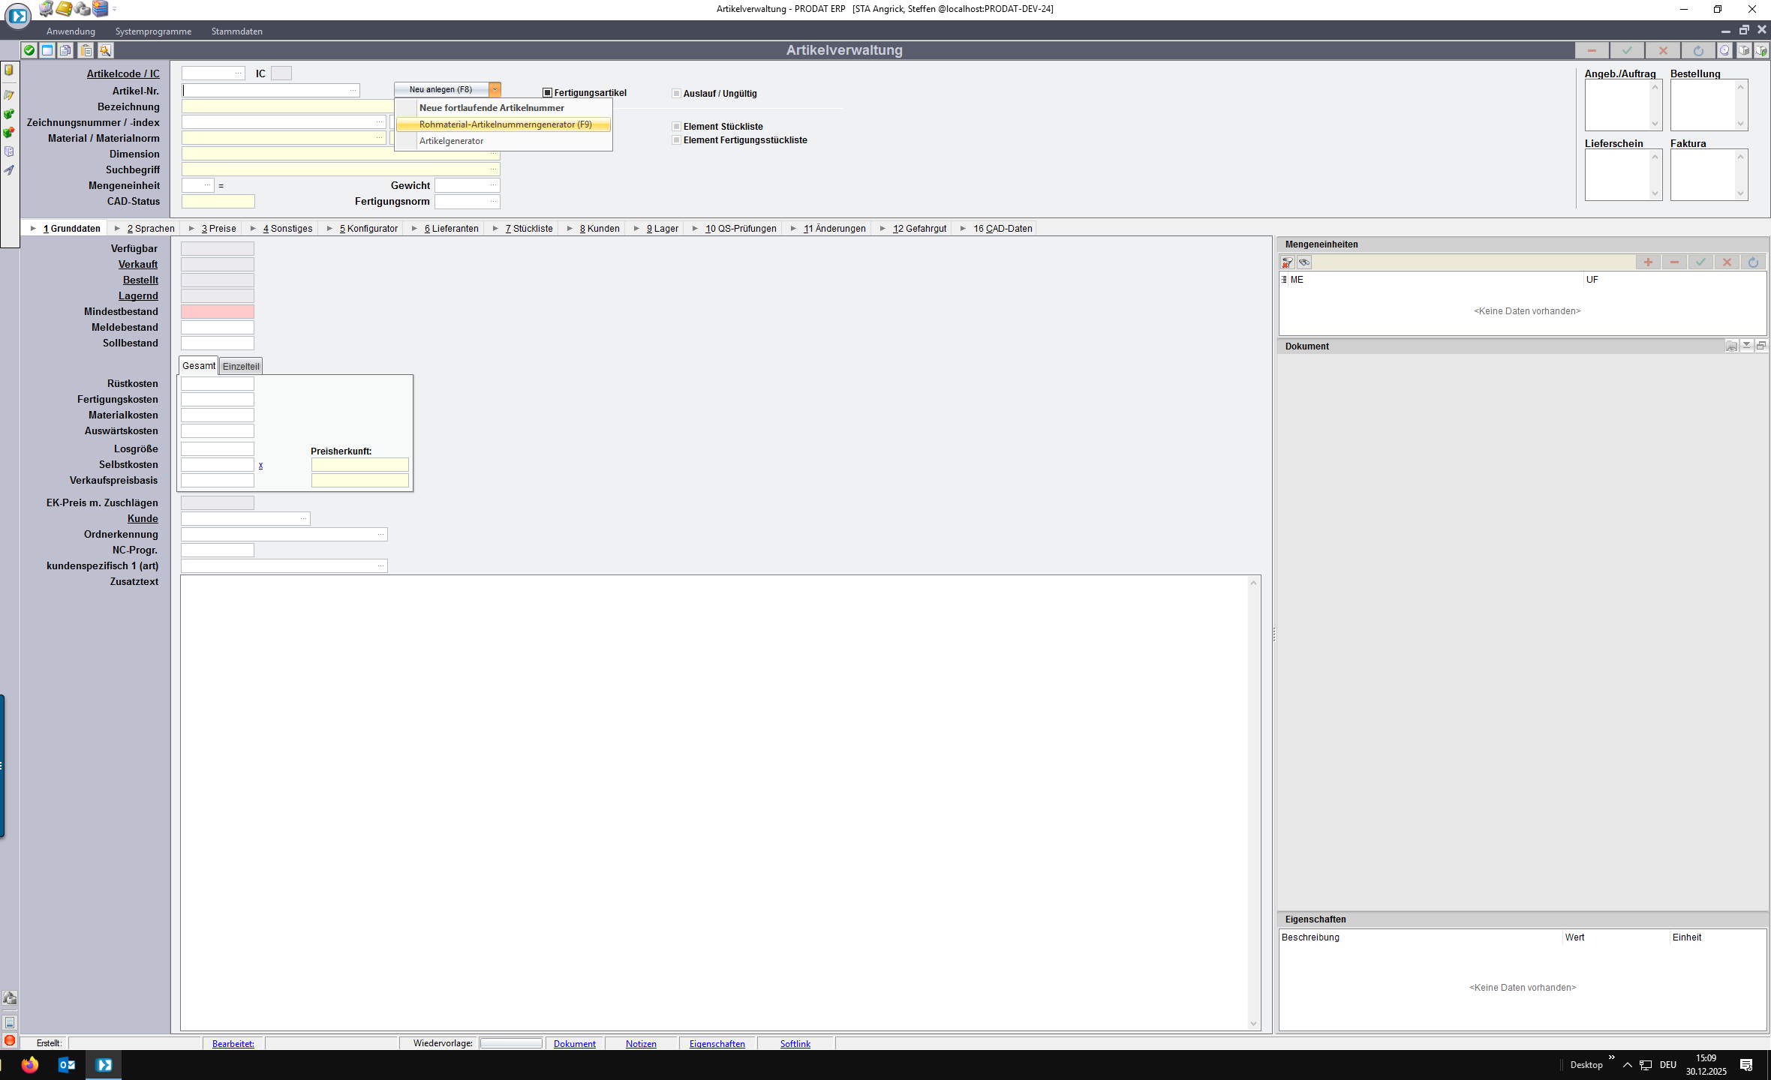Click the yellow address book icon
The image size is (1771, 1080).
pyautogui.click(x=65, y=9)
